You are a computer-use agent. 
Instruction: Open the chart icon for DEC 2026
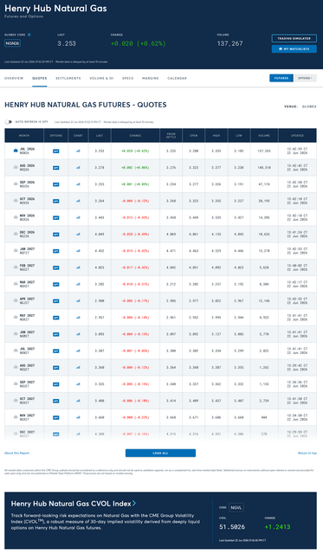tap(78, 235)
